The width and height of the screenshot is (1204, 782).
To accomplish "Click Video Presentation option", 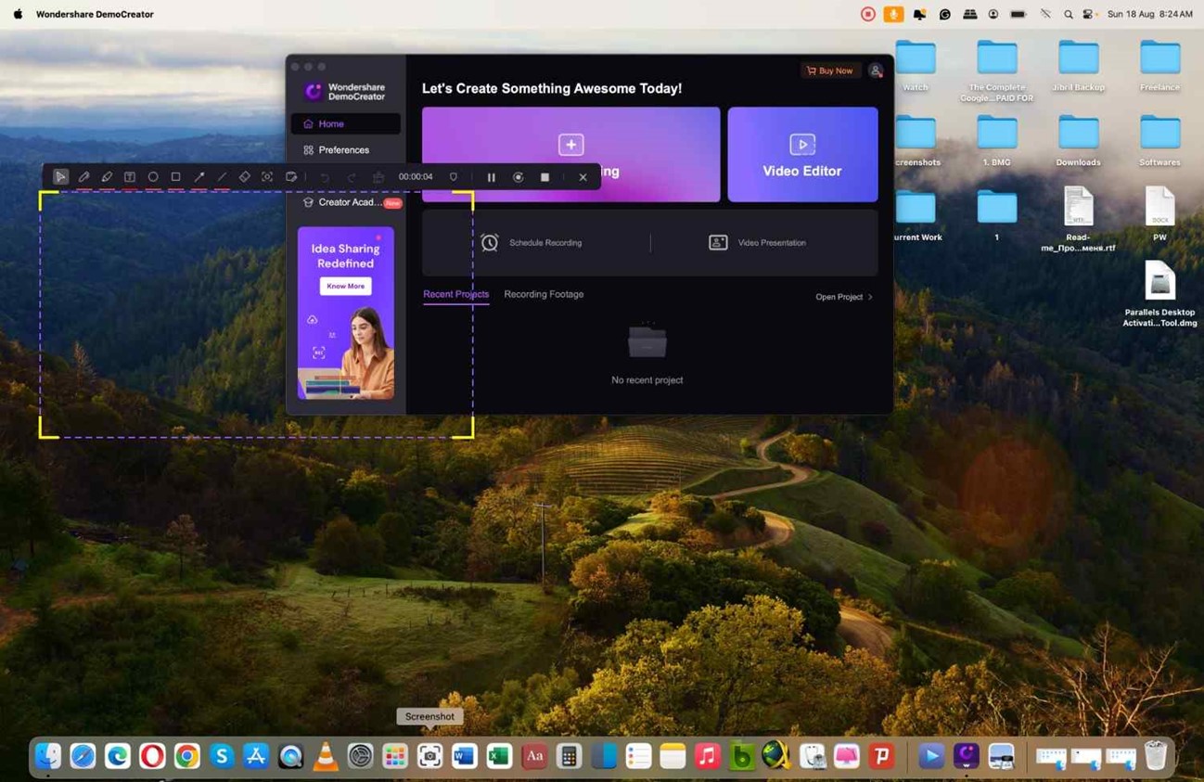I will (758, 243).
